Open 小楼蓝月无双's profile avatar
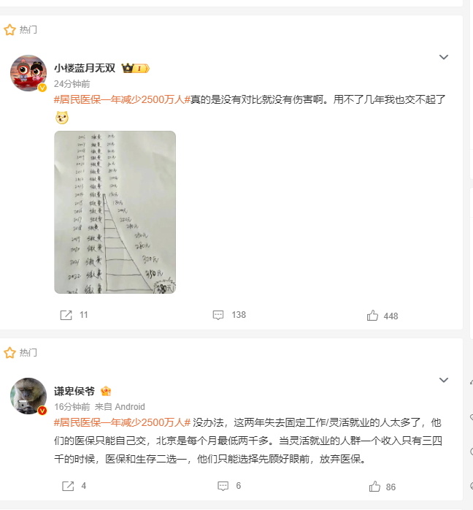Viewport: 473px width, 510px height. click(x=28, y=73)
